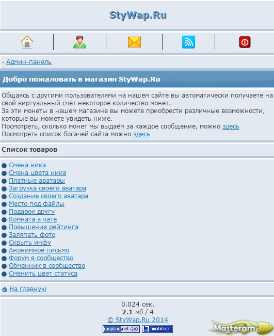This screenshot has height=336, width=274.
Task: Click the small house icon beside На главную
Action: (5, 290)
